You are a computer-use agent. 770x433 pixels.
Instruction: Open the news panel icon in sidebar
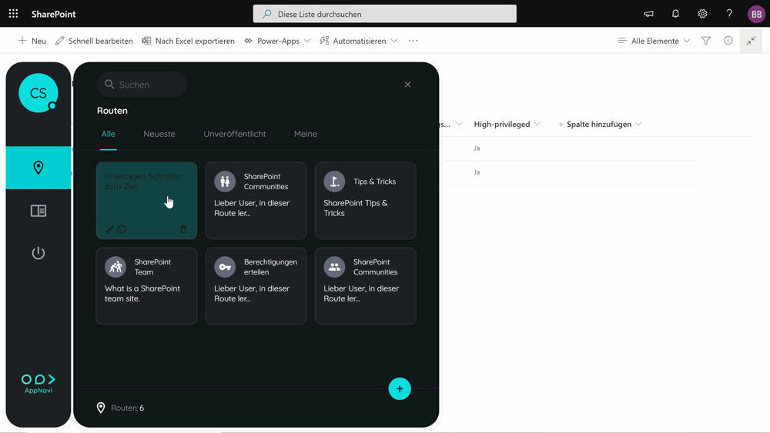click(38, 211)
